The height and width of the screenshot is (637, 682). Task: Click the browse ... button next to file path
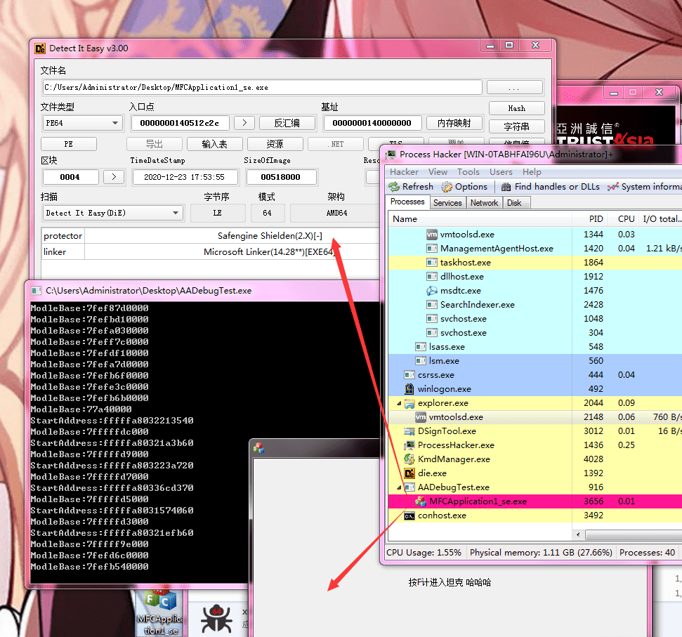515,87
